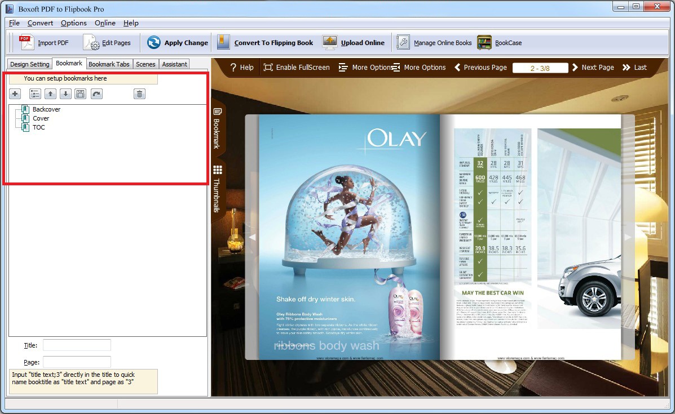The image size is (675, 414).
Task: Open the File menu
Action: 14,23
